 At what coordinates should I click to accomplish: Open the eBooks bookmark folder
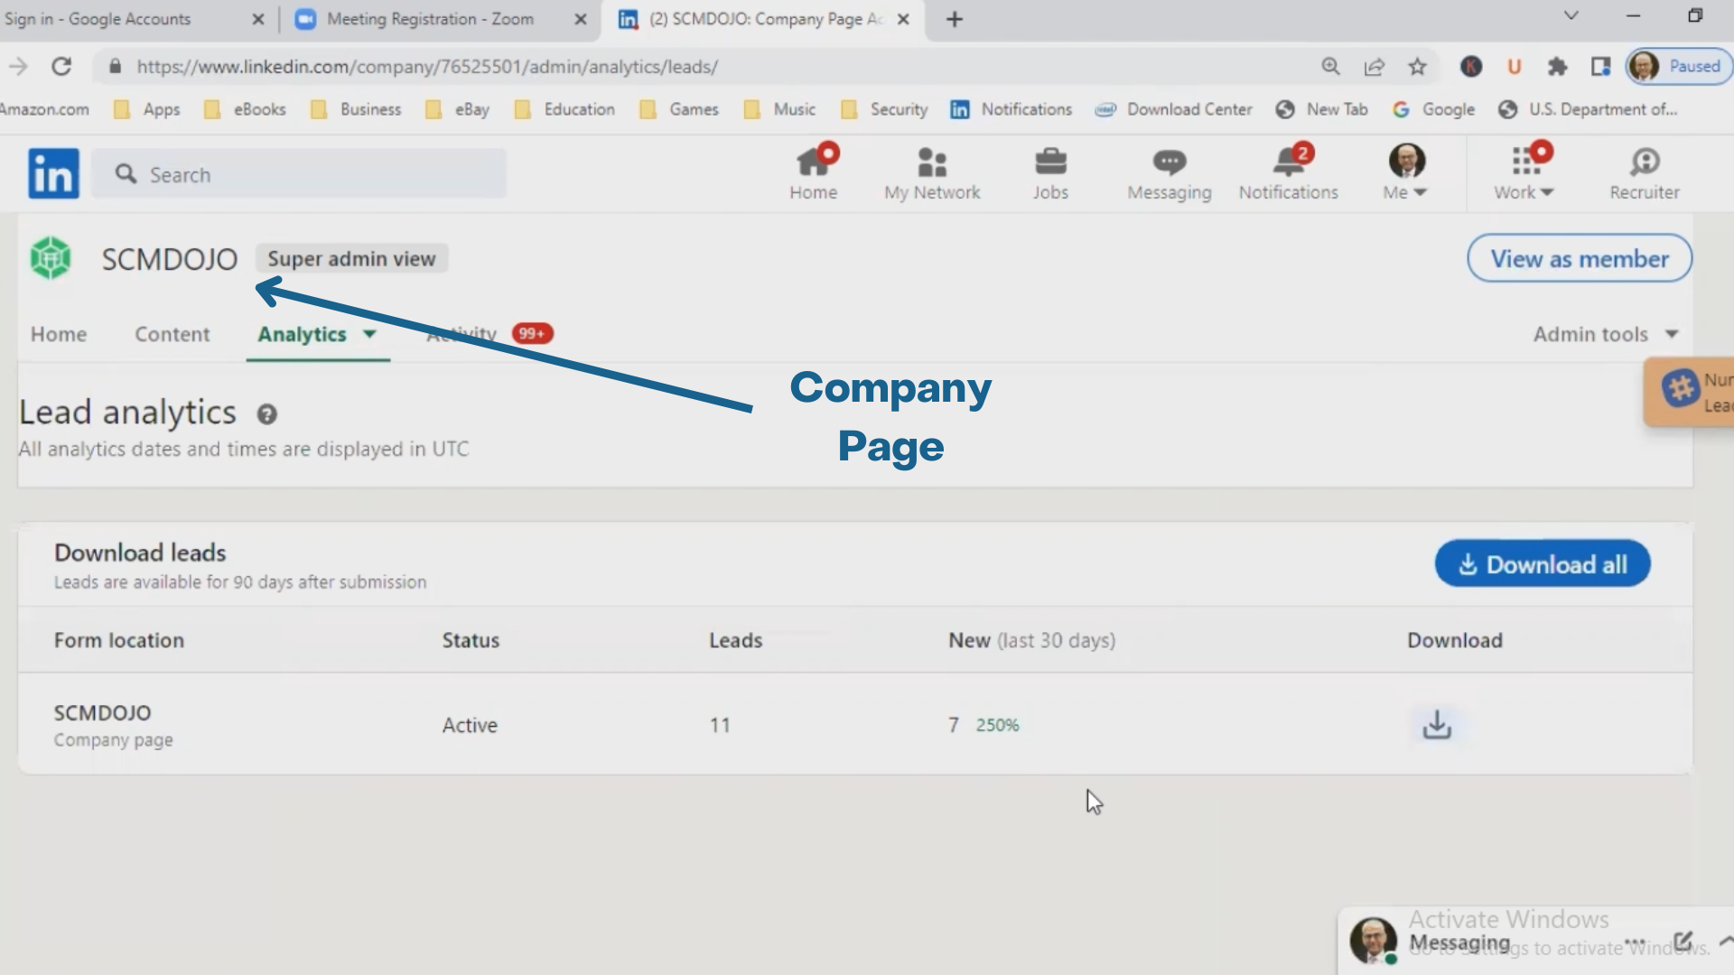point(245,109)
